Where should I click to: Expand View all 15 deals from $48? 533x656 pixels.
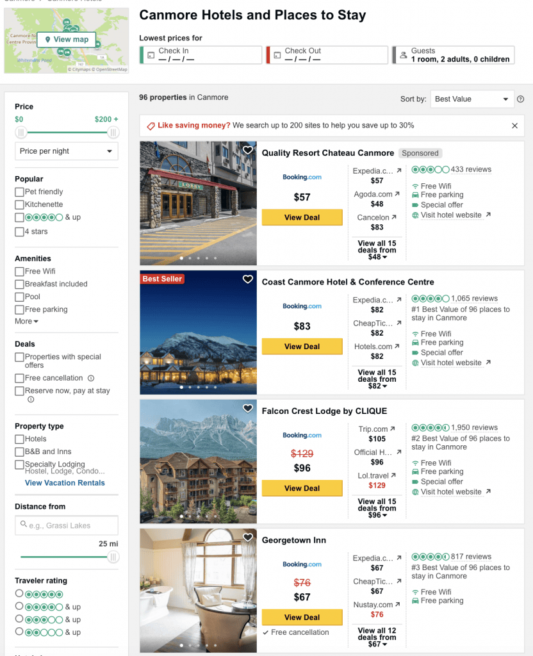377,250
